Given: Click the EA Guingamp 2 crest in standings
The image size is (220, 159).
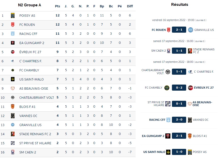Looking at the screenshot, I should tap(13, 43).
